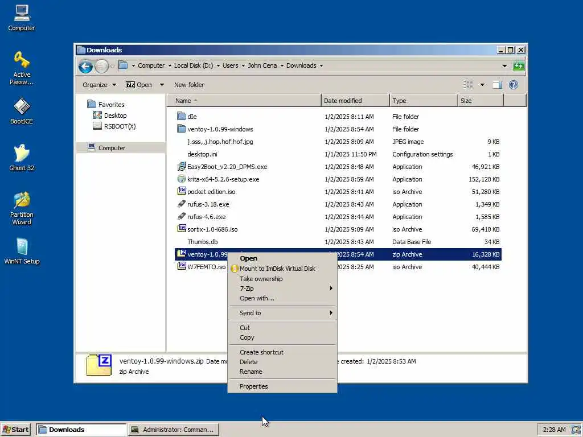The image size is (583, 437).
Task: Click the green Refresh icon in address bar
Action: coord(518,66)
